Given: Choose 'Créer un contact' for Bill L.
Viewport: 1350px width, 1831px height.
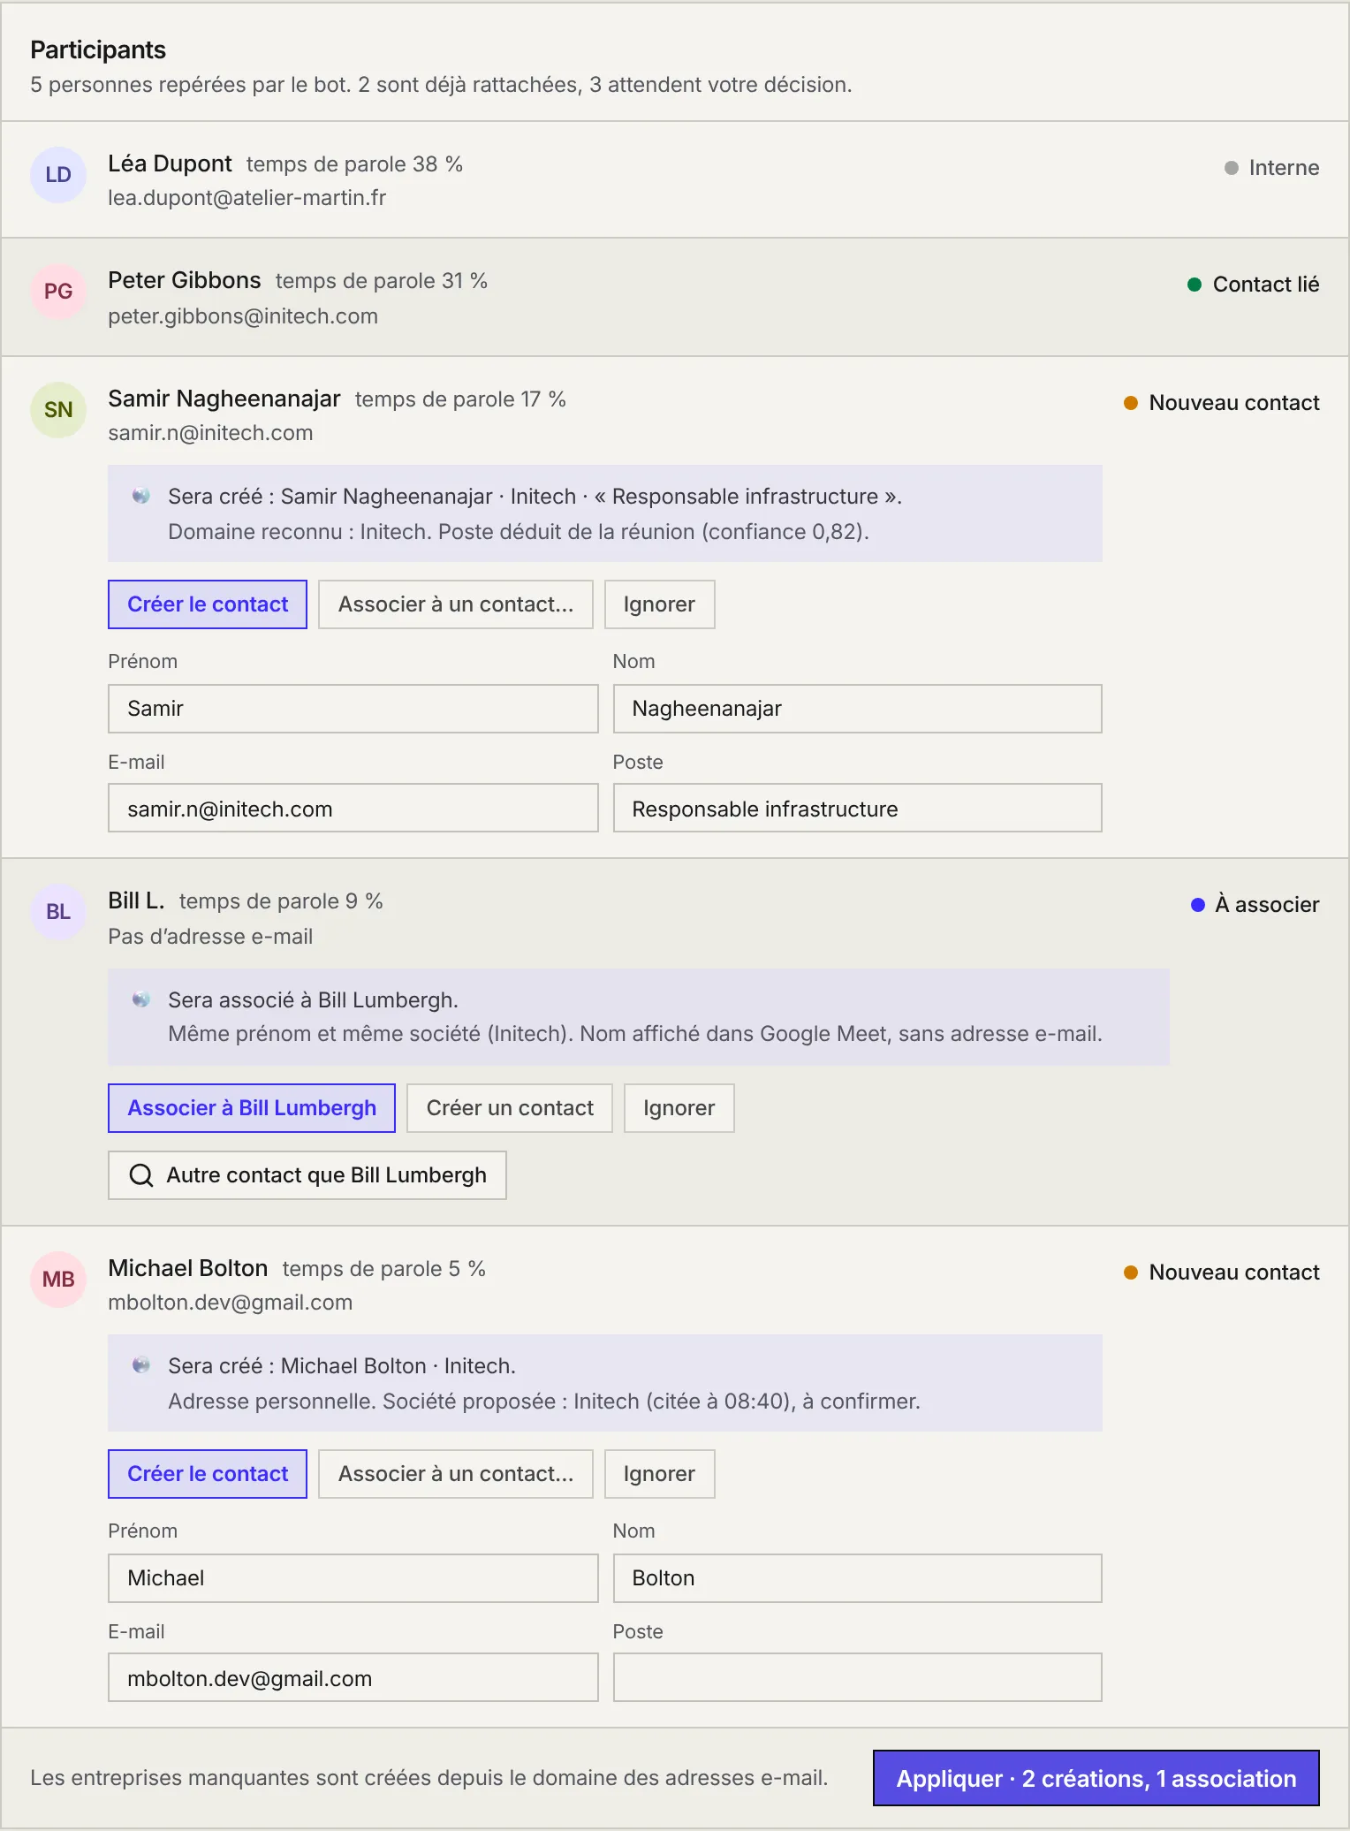Looking at the screenshot, I should tap(510, 1108).
